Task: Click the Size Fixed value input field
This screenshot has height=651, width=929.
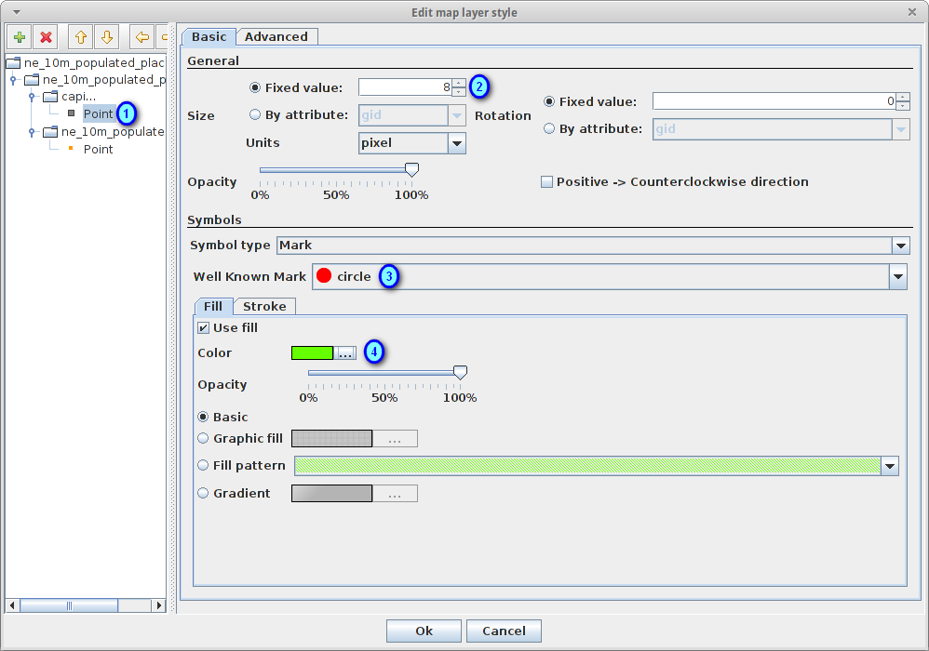Action: 405,87
